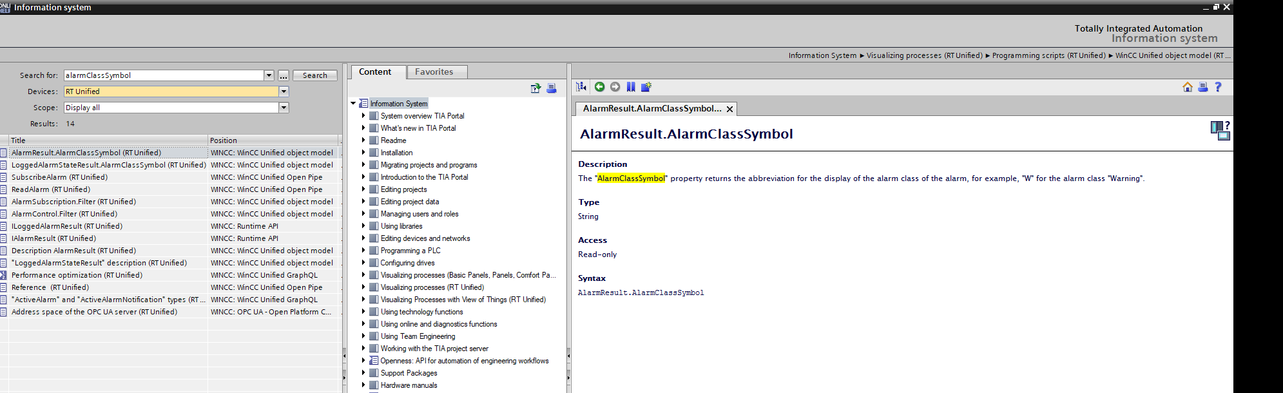Screen dimensions: 1283x393
Task: Collapse the Information System root node
Action: coord(353,104)
